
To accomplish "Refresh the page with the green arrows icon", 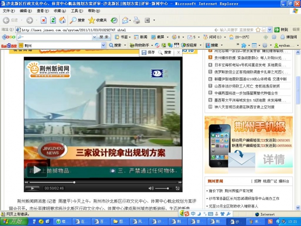I will [53, 20].
